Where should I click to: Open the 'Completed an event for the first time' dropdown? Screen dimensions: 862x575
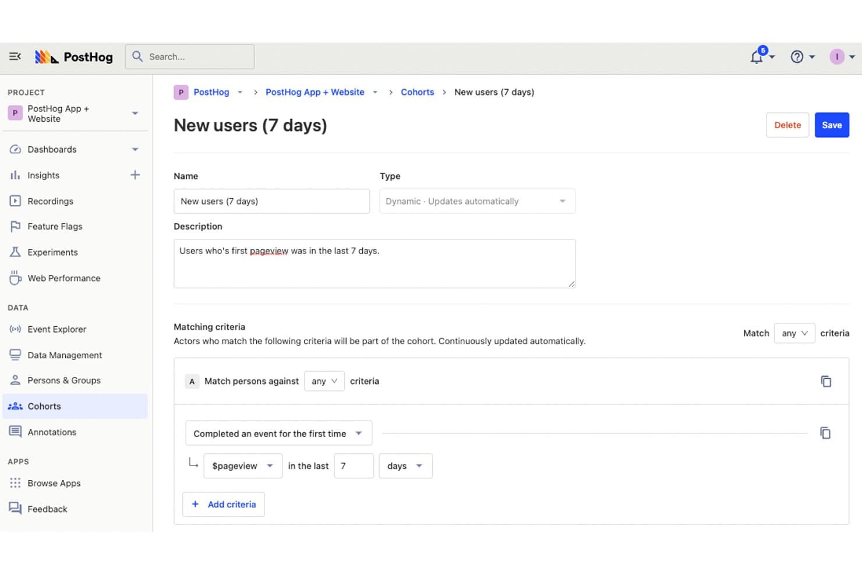[278, 433]
